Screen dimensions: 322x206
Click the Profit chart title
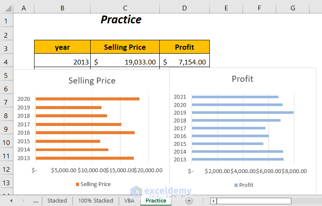click(x=242, y=79)
